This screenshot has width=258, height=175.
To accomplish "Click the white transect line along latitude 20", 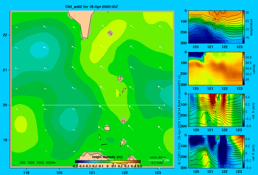I will 104,105.
